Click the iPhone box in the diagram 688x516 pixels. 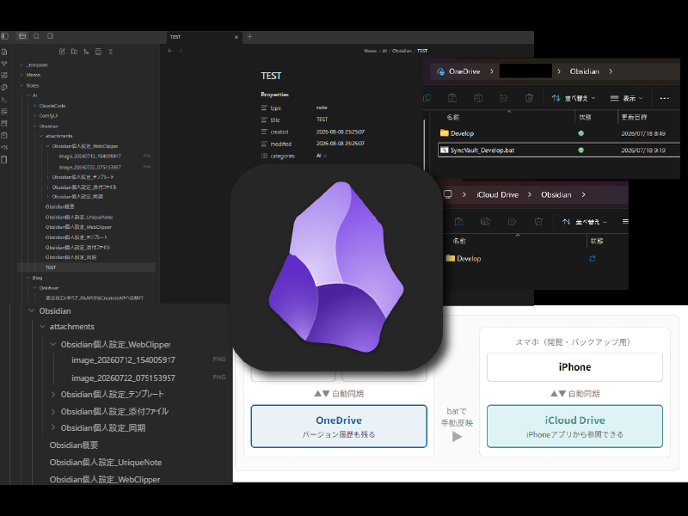(574, 367)
